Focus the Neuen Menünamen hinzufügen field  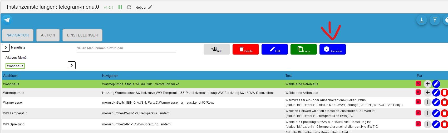click(x=126, y=48)
